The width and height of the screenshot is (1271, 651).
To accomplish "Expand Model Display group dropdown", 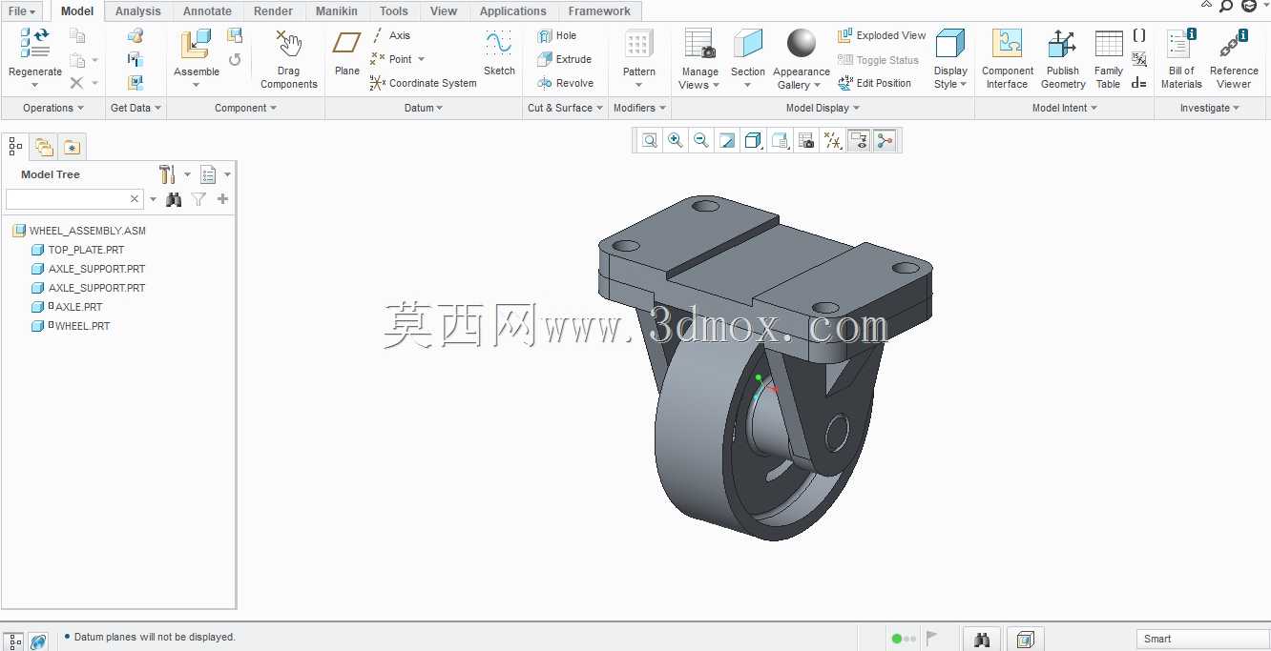I will [823, 108].
